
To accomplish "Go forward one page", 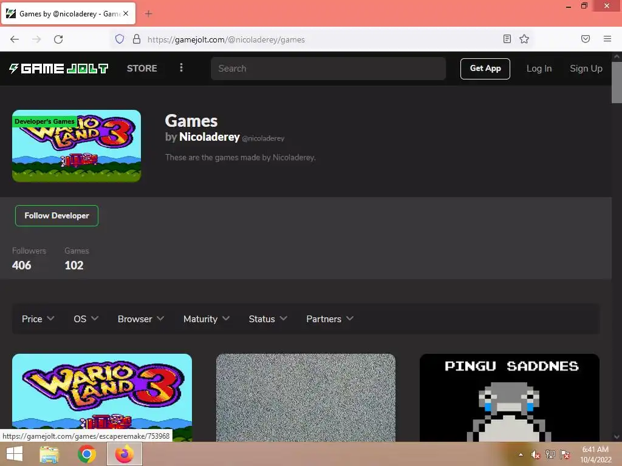I will pyautogui.click(x=36, y=39).
